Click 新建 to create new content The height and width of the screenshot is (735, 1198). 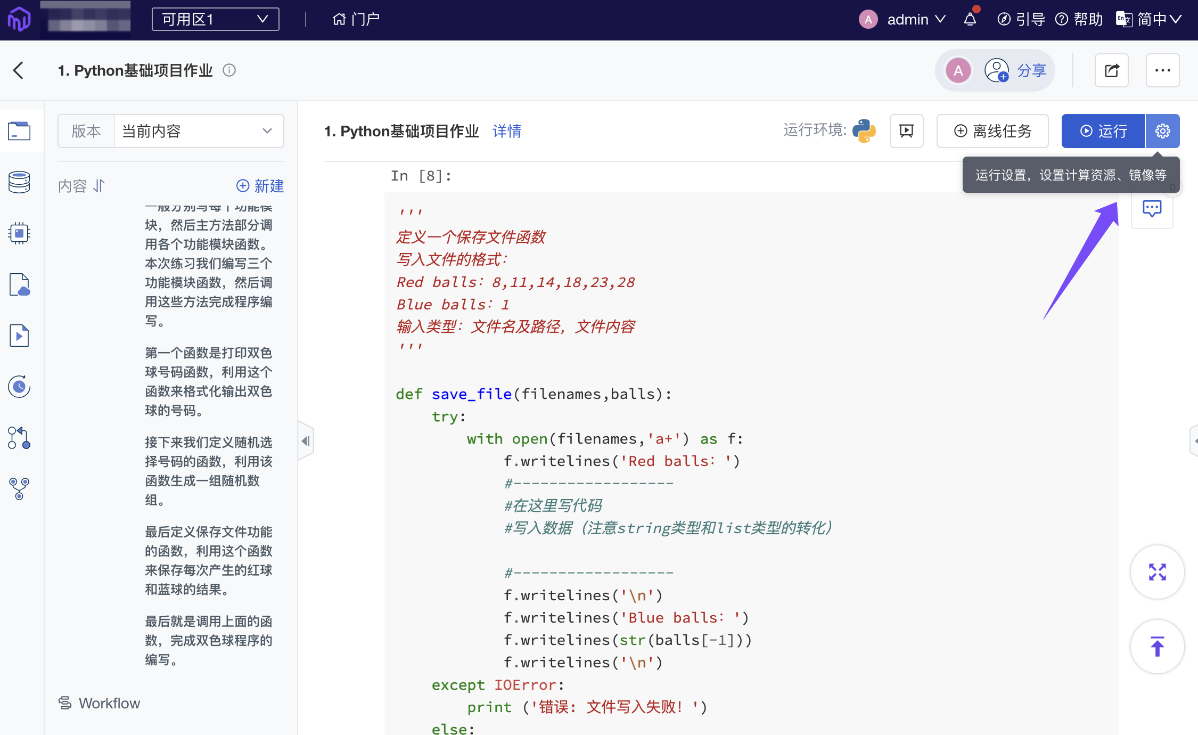coord(260,186)
